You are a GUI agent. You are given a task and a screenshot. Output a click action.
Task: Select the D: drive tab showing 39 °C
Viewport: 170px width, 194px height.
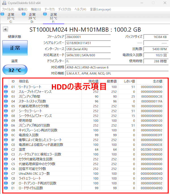point(32,18)
